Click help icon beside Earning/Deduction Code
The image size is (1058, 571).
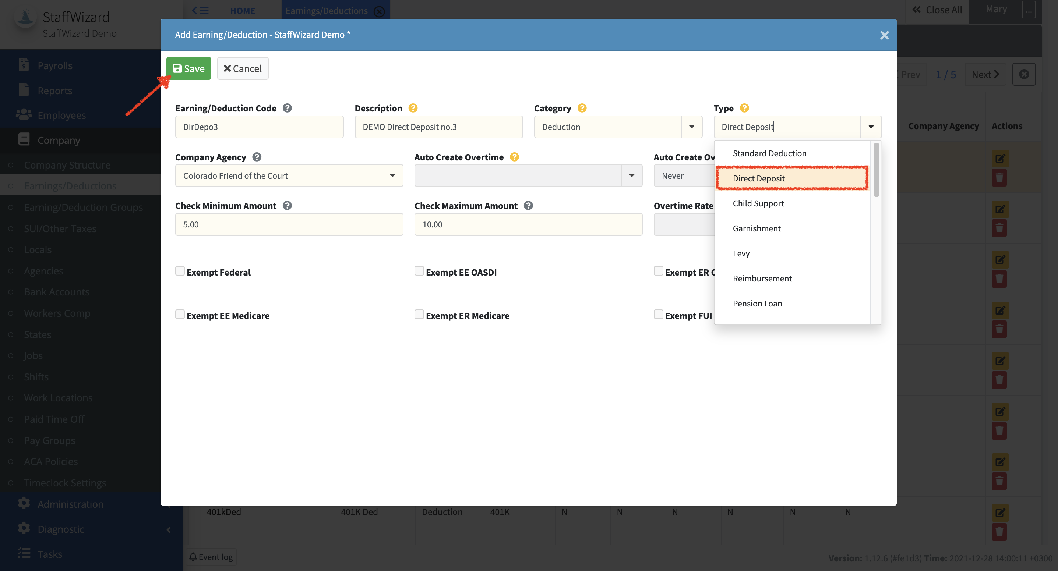[287, 108]
